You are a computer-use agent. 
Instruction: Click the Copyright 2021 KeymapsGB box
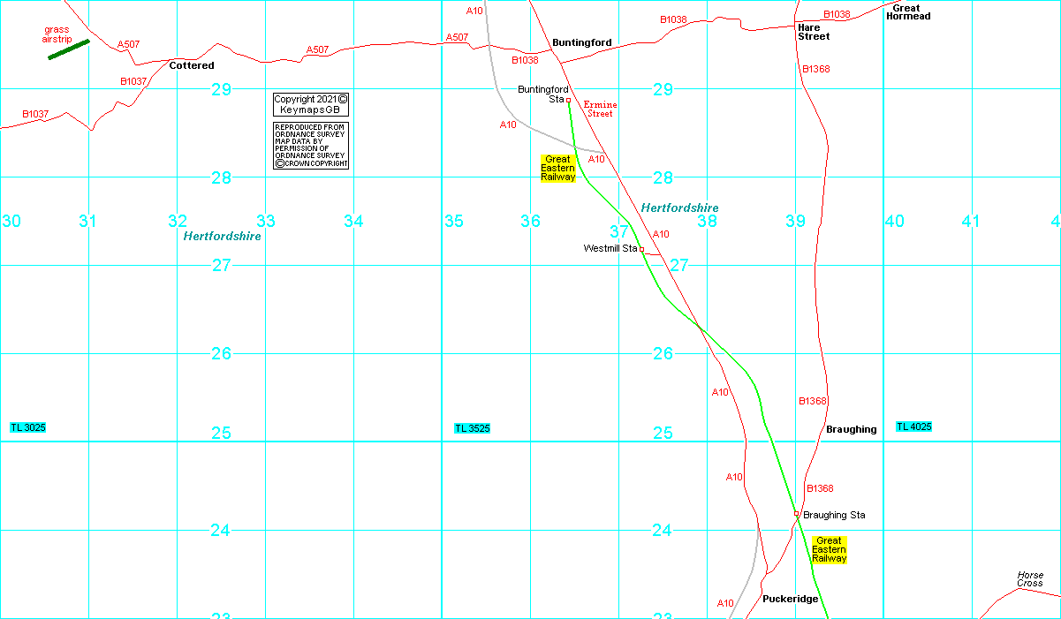coord(311,104)
